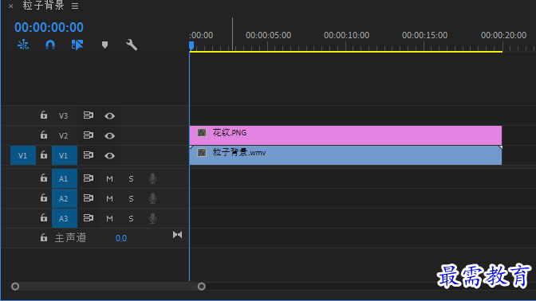
Task: Solo track A3
Action: click(x=131, y=218)
